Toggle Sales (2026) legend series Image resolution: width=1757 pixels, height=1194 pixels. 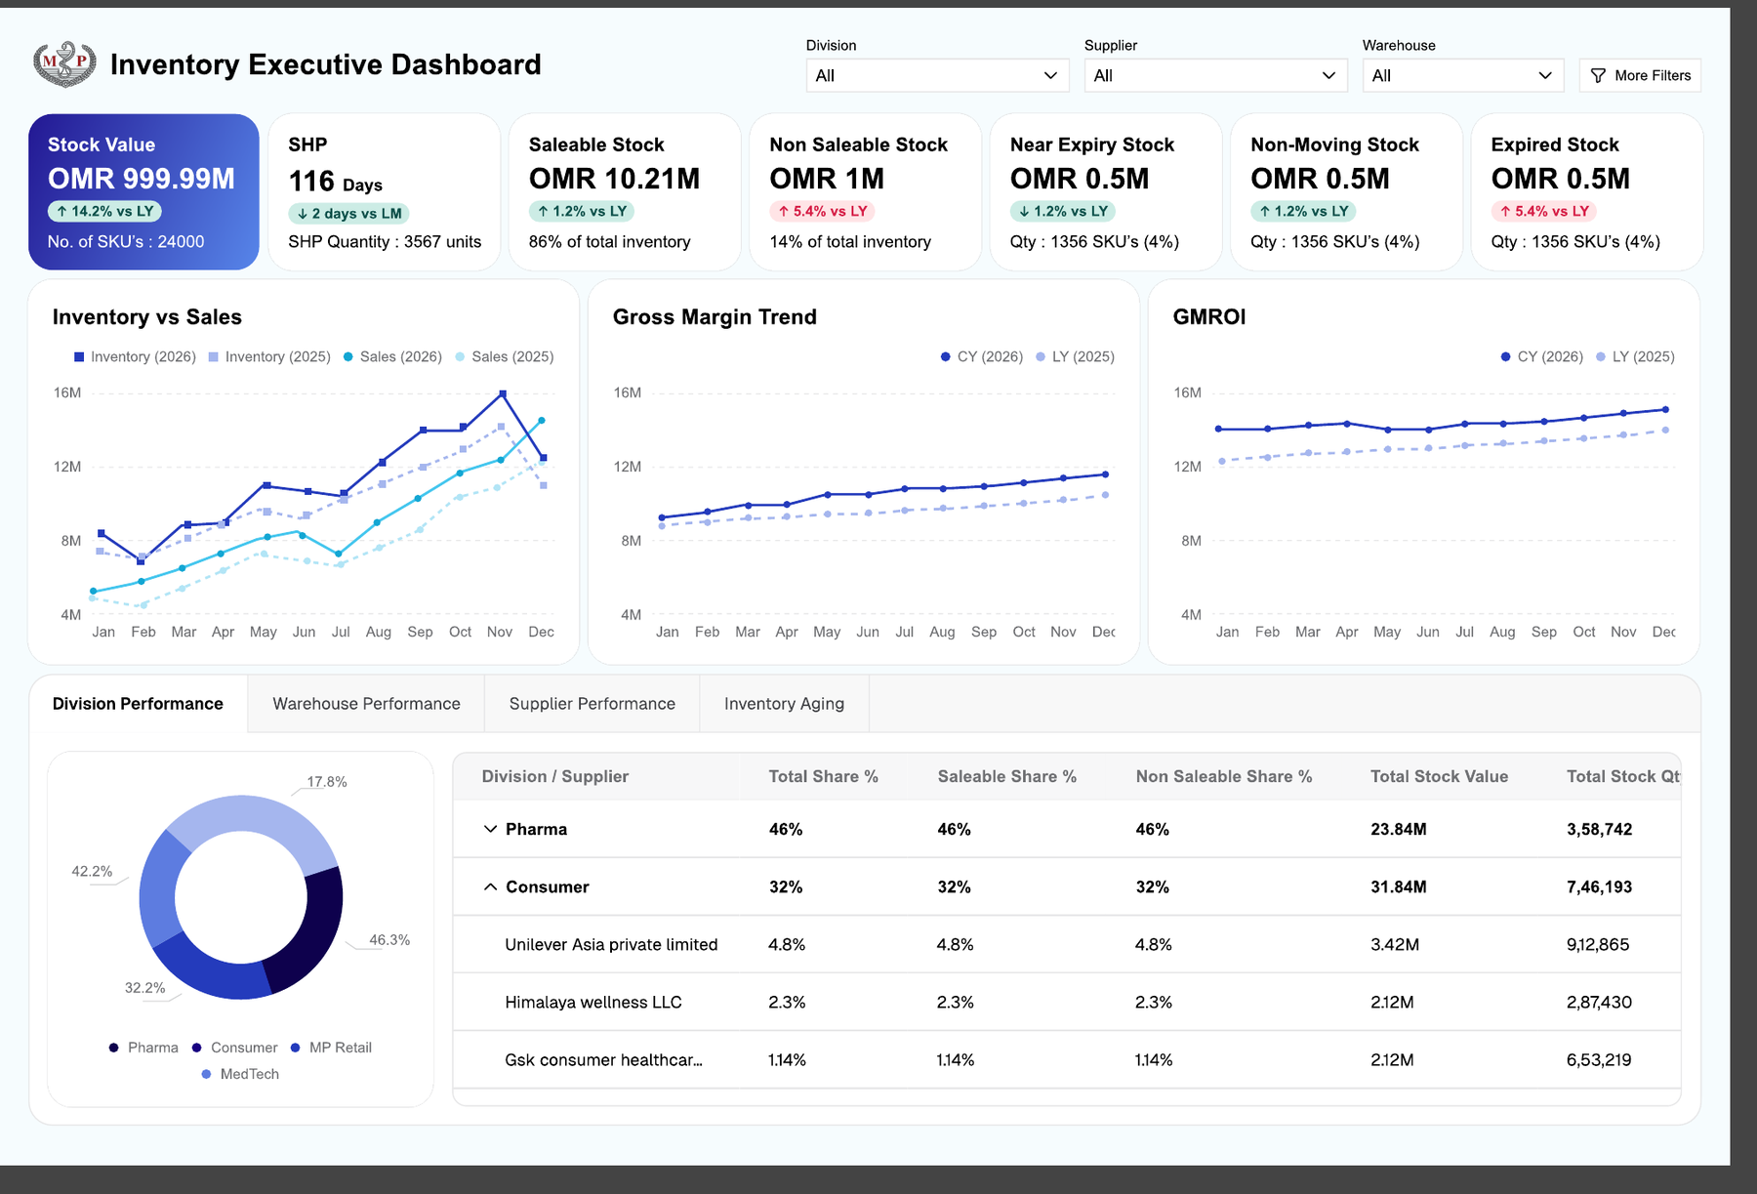(x=392, y=357)
